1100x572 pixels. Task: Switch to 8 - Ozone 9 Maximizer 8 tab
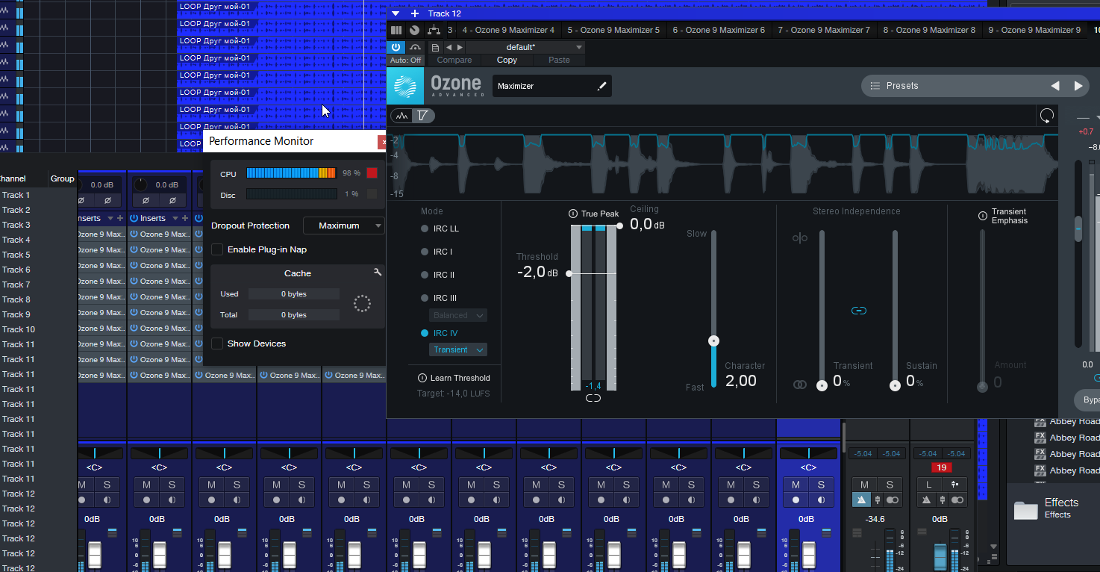coord(929,30)
